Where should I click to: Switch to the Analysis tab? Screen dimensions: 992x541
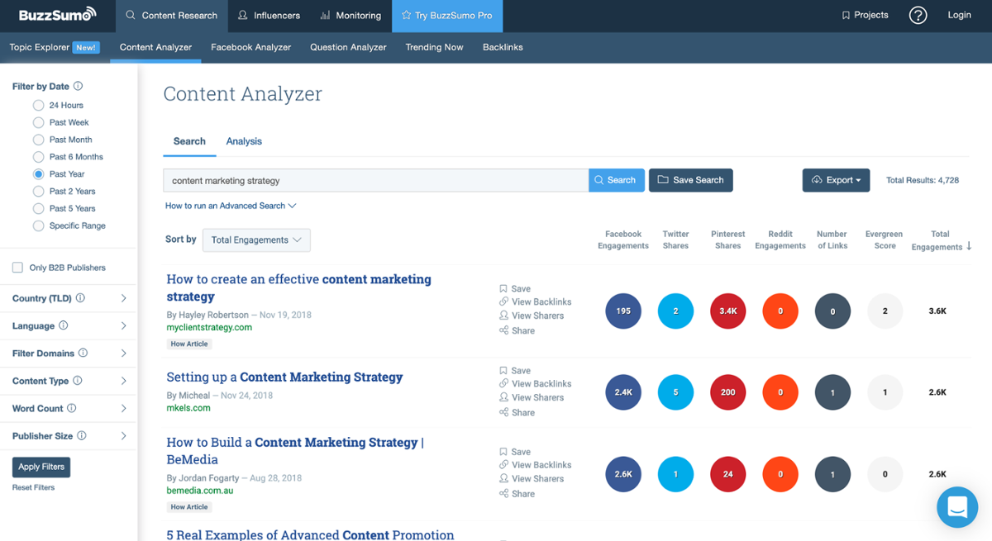point(244,141)
